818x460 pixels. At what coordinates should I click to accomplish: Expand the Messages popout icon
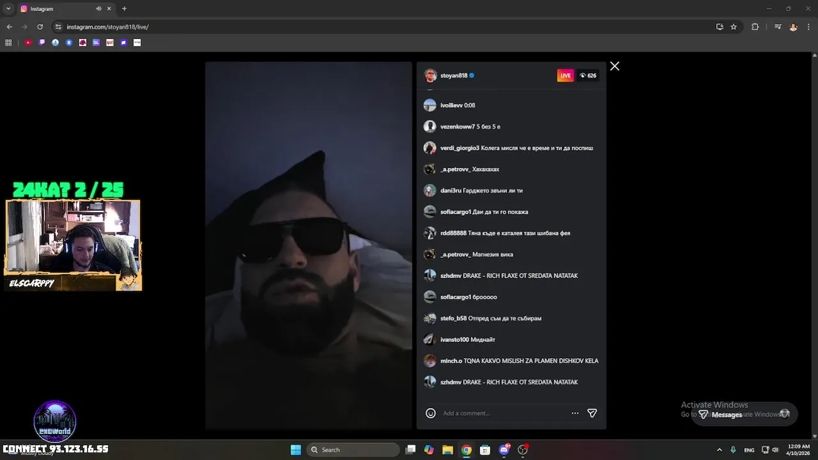click(784, 414)
